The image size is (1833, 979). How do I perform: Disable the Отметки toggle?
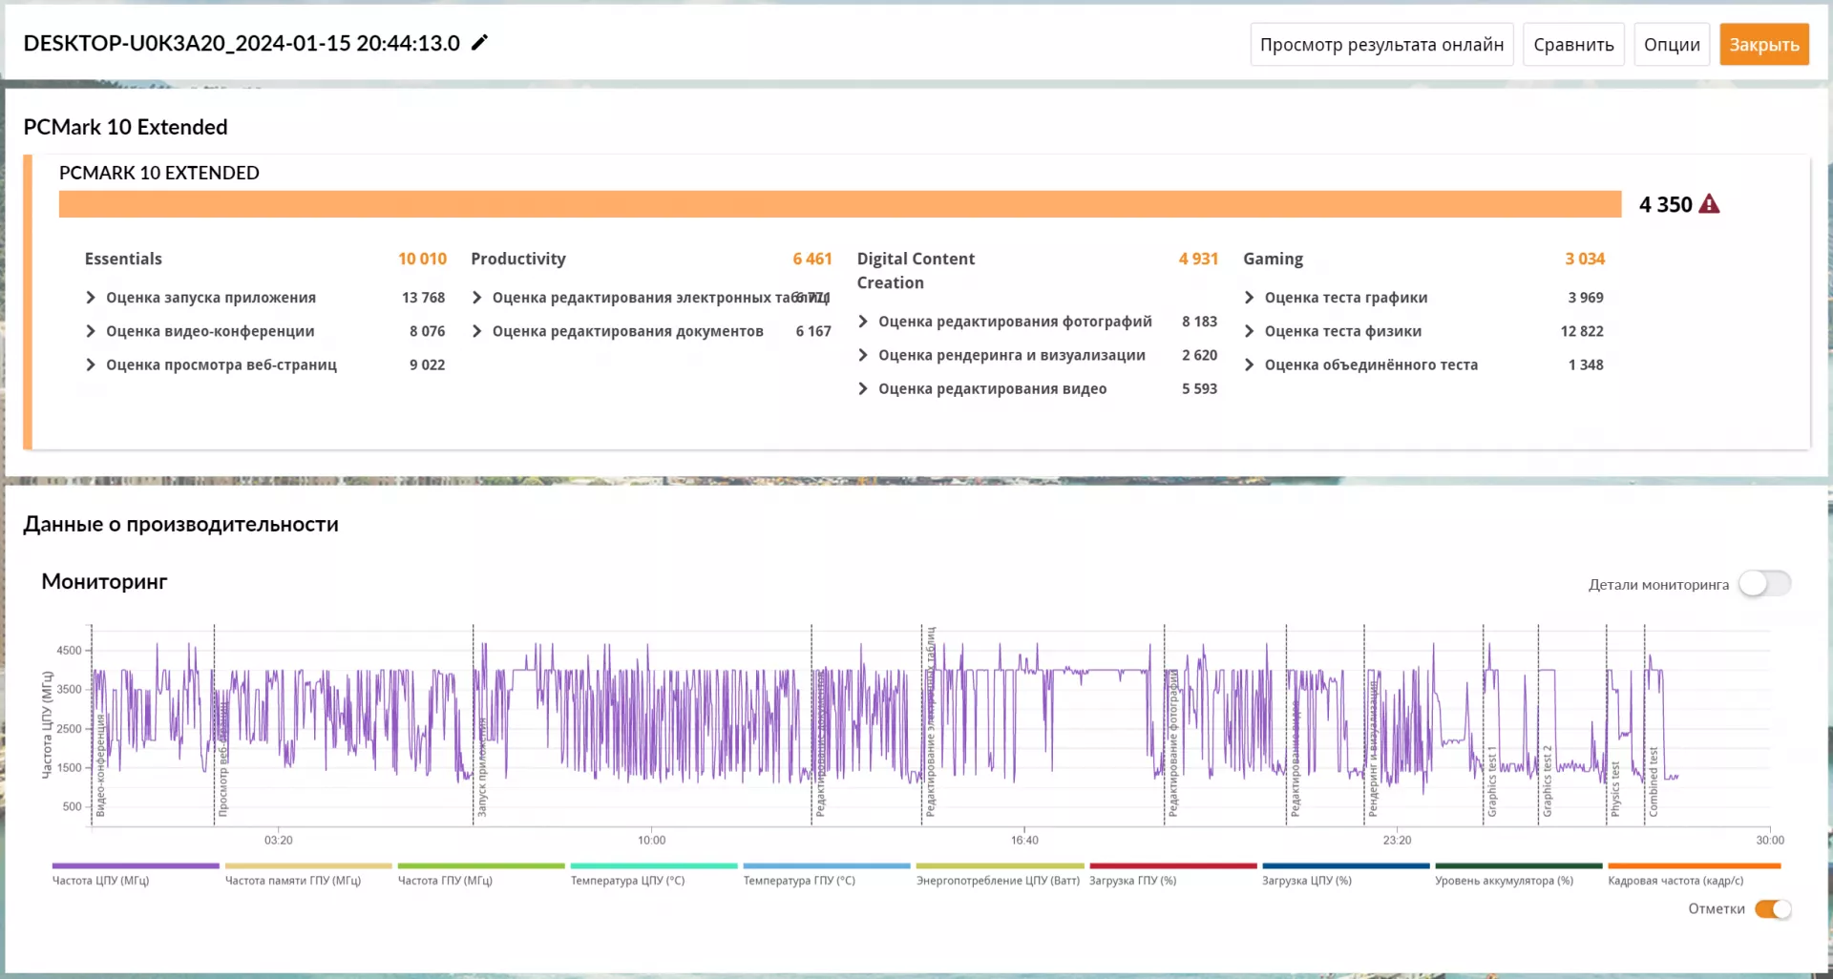click(x=1773, y=909)
